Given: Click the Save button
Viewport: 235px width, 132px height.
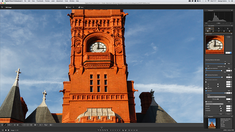Looking at the screenshot, I should click(81, 7).
